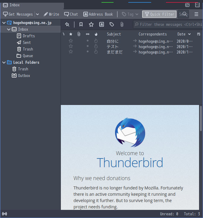
Task: Open the Tasks tab icon
Action: [197, 5]
